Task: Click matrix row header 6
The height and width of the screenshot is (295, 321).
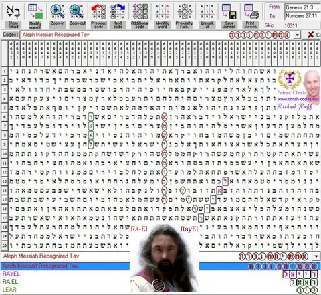Action: click(x=5, y=117)
